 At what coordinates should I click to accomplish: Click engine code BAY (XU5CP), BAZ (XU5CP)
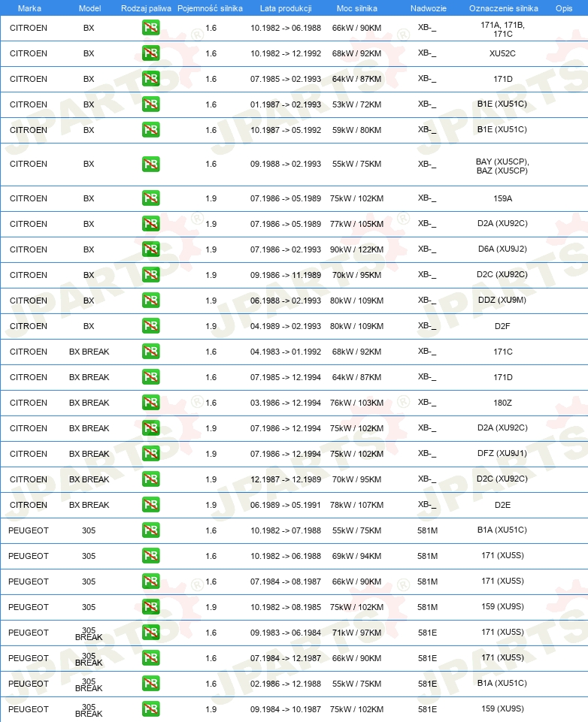tap(502, 166)
